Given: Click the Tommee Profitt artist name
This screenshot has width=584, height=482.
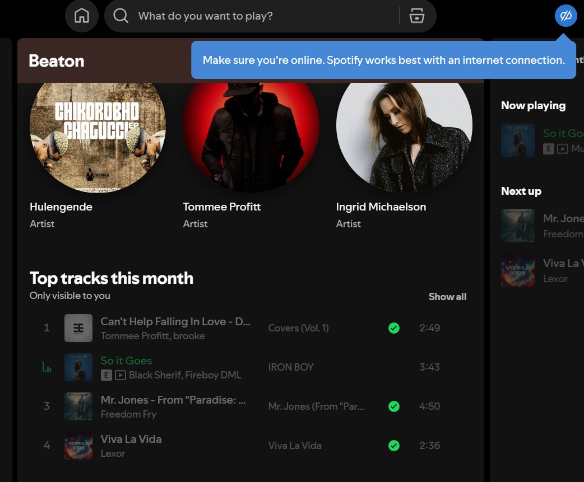Looking at the screenshot, I should click(x=221, y=207).
